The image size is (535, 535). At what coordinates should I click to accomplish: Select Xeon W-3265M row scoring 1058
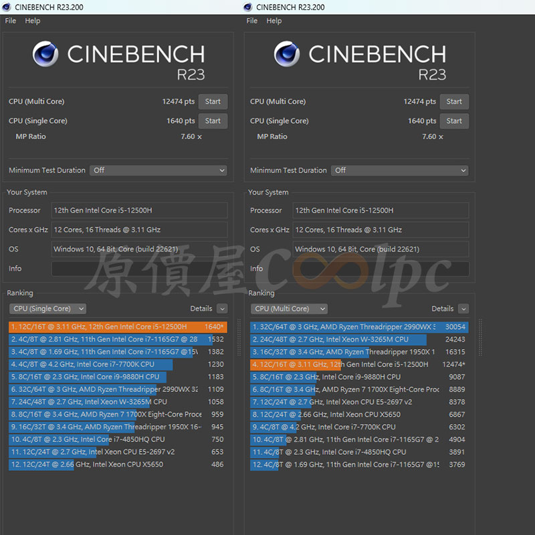(118, 402)
